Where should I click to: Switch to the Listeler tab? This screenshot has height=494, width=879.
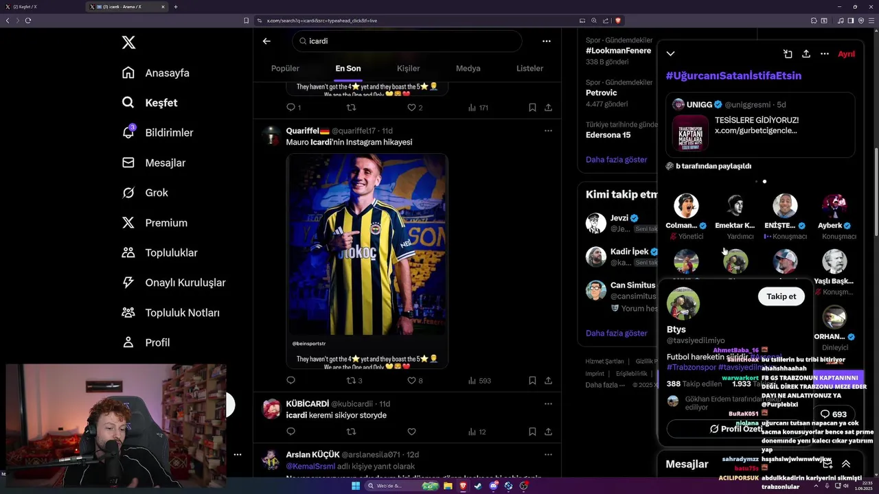click(x=529, y=69)
